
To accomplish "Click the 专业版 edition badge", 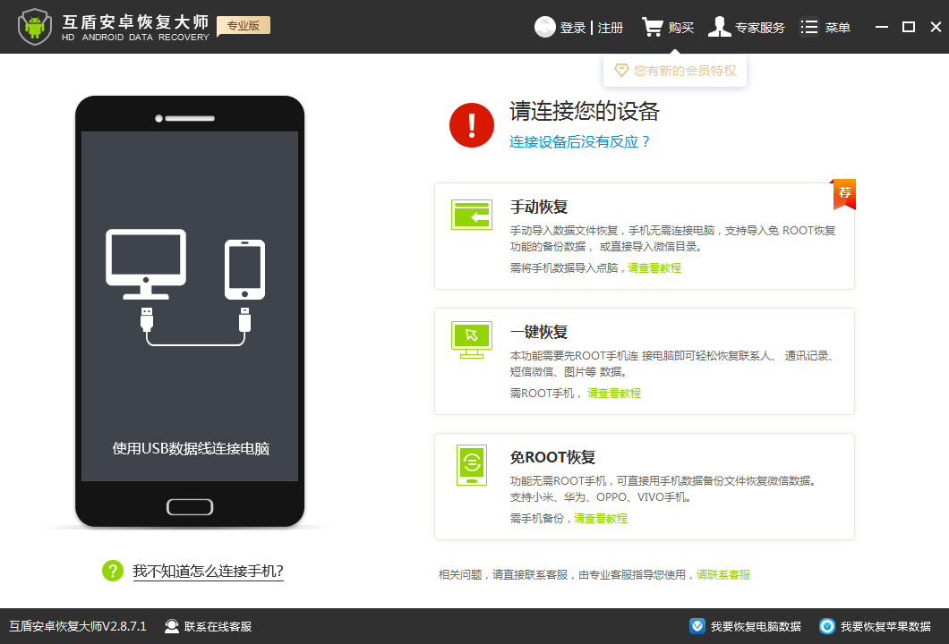I will [x=244, y=25].
